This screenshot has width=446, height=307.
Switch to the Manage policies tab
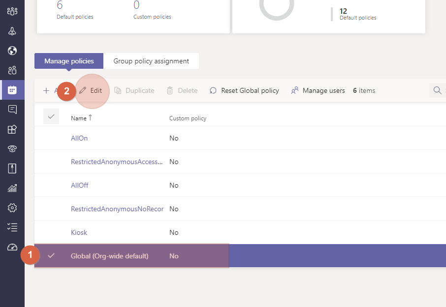click(x=69, y=61)
